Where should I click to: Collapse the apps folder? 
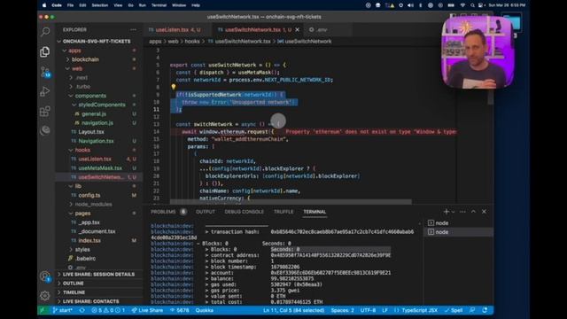coord(74,51)
